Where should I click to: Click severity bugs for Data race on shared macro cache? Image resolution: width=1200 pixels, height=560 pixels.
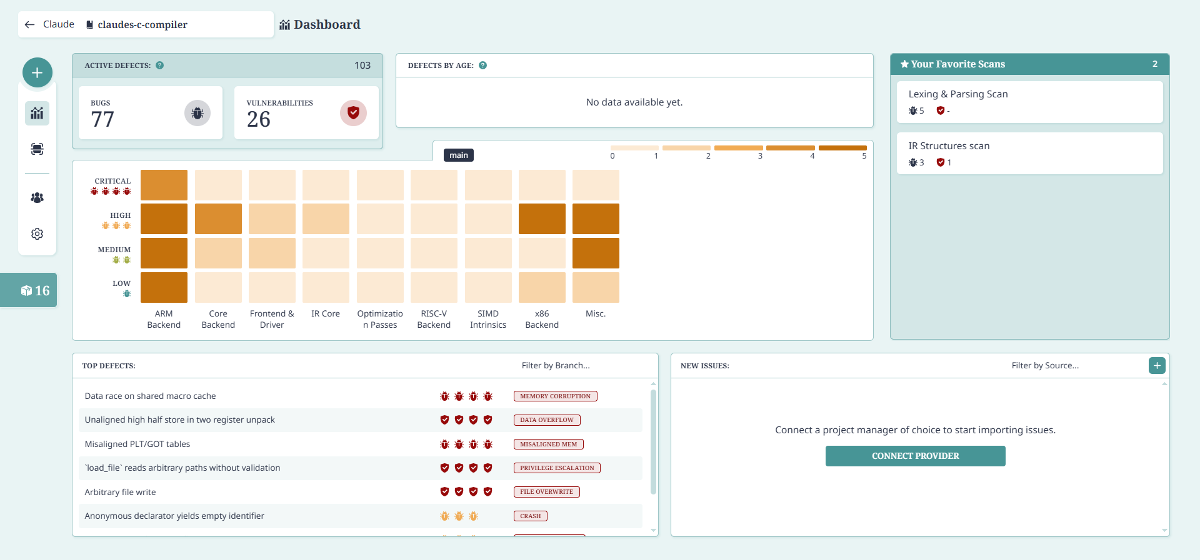pyautogui.click(x=466, y=396)
